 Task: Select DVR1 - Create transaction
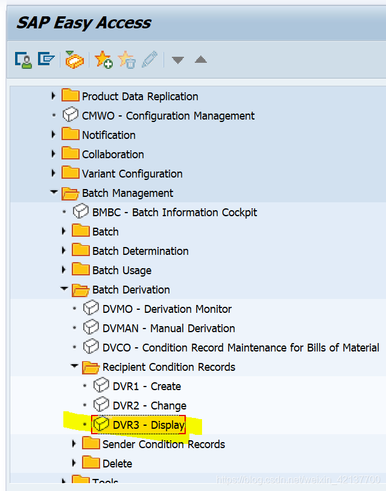(x=147, y=387)
